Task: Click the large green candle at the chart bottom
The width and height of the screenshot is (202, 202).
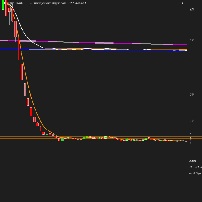Action: (x=62, y=140)
